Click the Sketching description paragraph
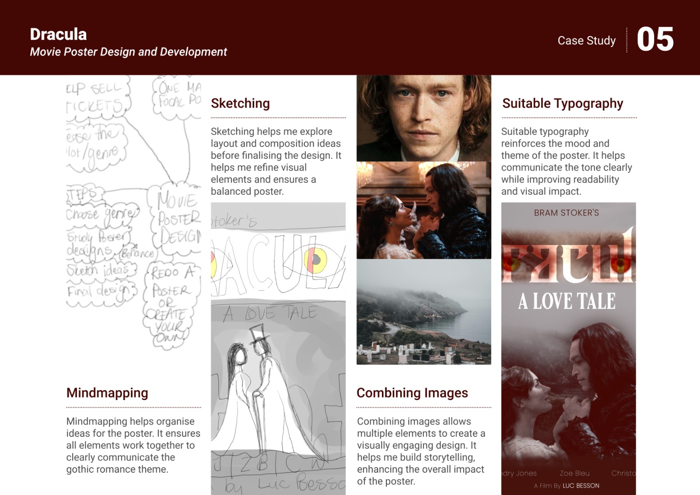 (276, 161)
